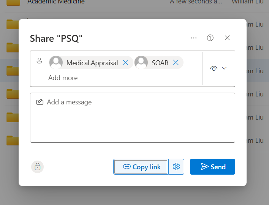Viewport: 269px width, 205px height.
Task: Click the Academic Medicine folder name
Action: pyautogui.click(x=56, y=2)
